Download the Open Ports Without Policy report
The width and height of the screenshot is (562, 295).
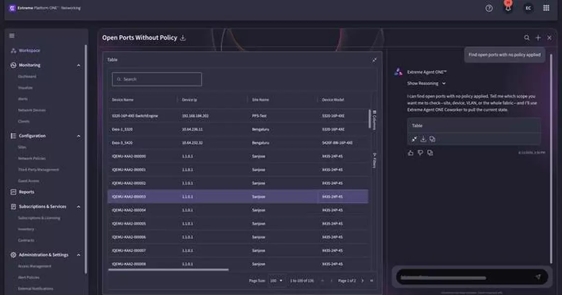(x=183, y=38)
